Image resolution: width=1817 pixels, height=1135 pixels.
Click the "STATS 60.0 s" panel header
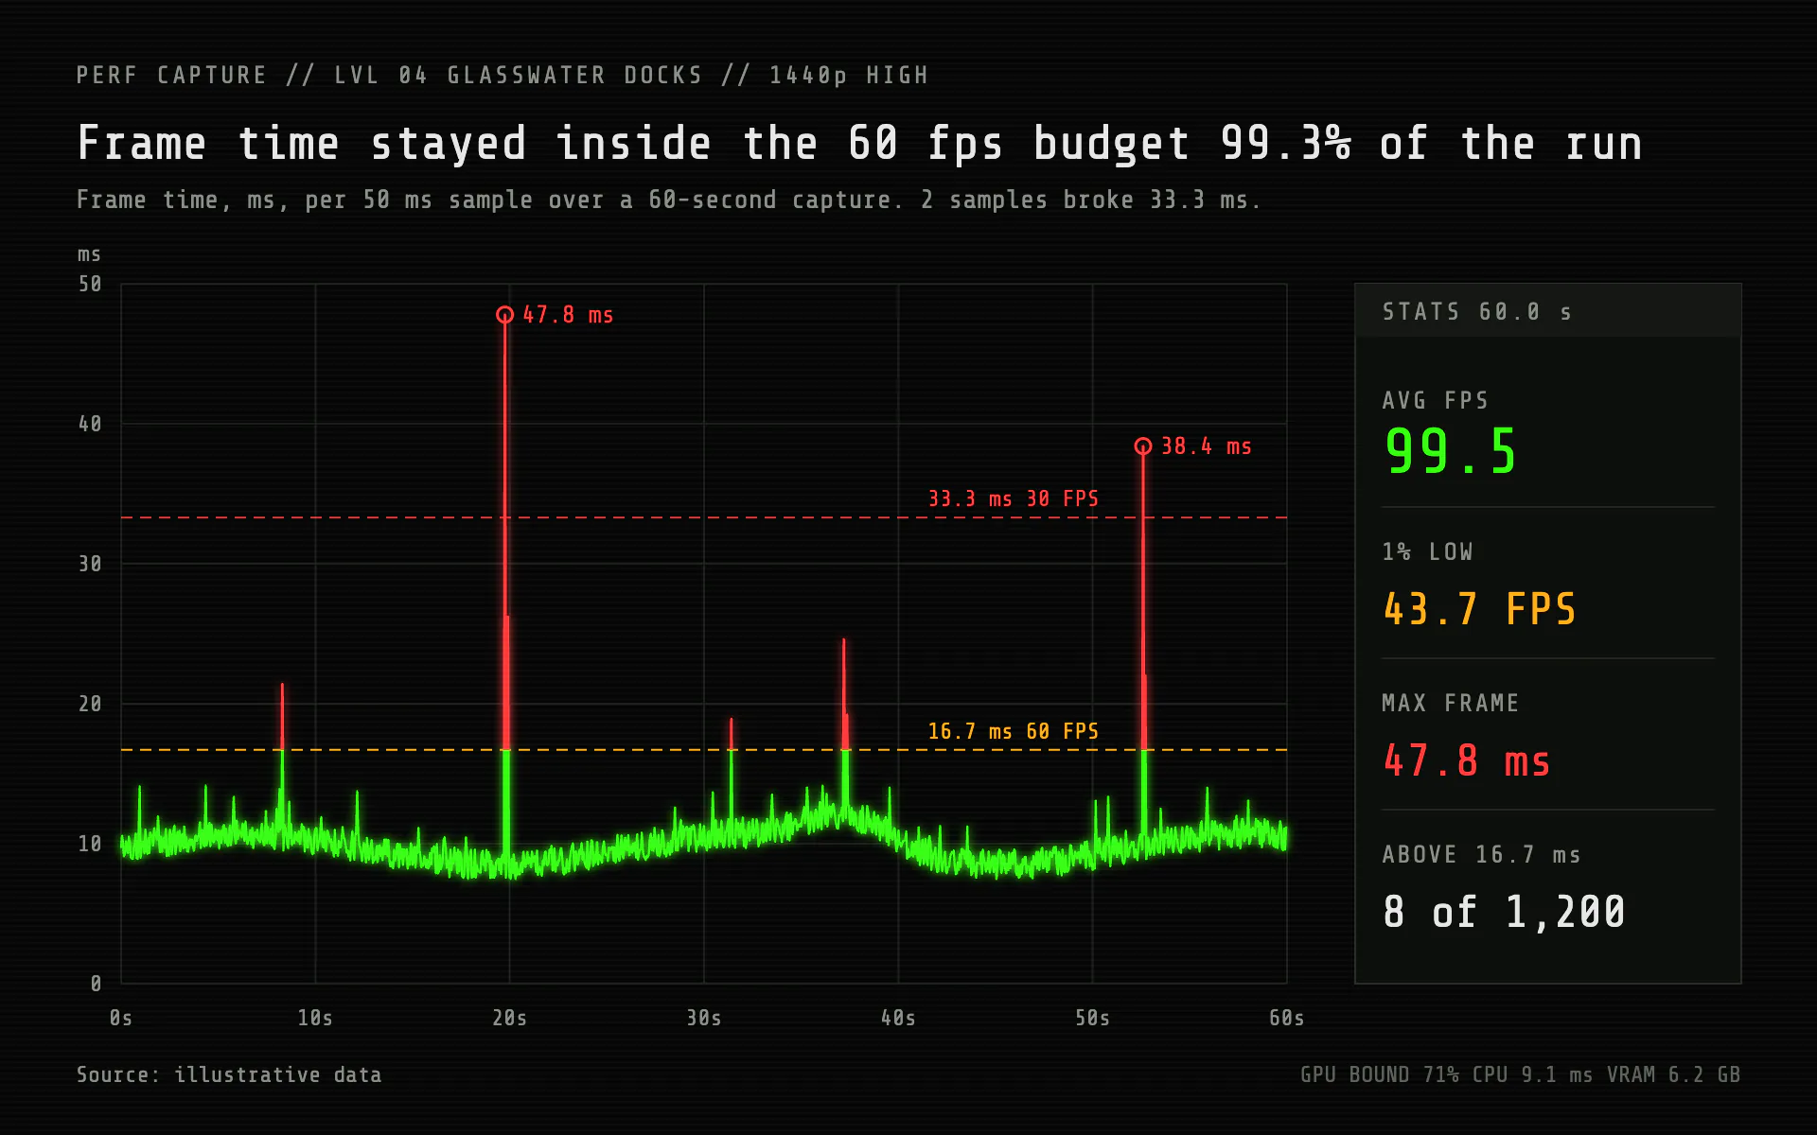tap(1548, 311)
